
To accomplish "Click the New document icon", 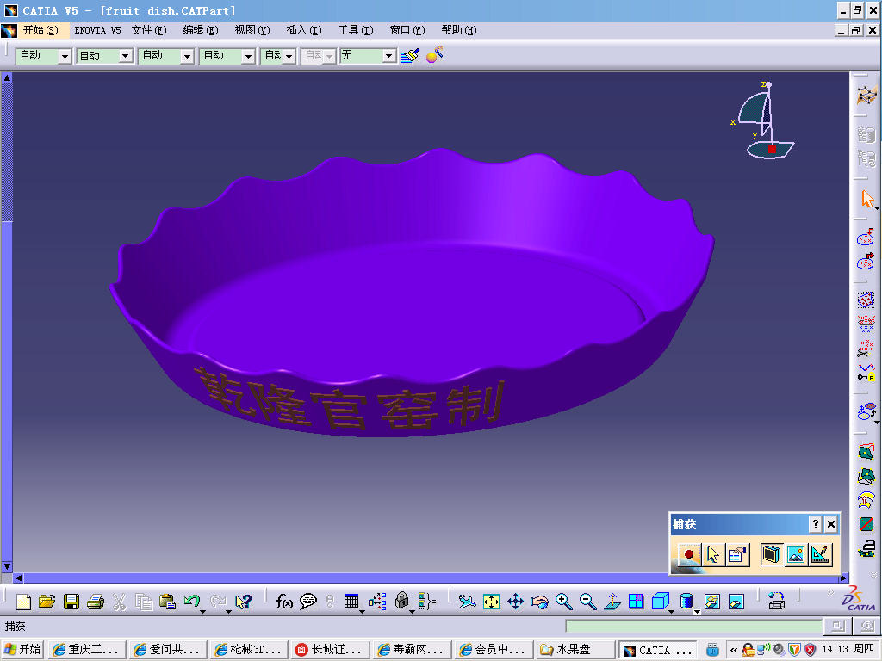I will [x=23, y=602].
